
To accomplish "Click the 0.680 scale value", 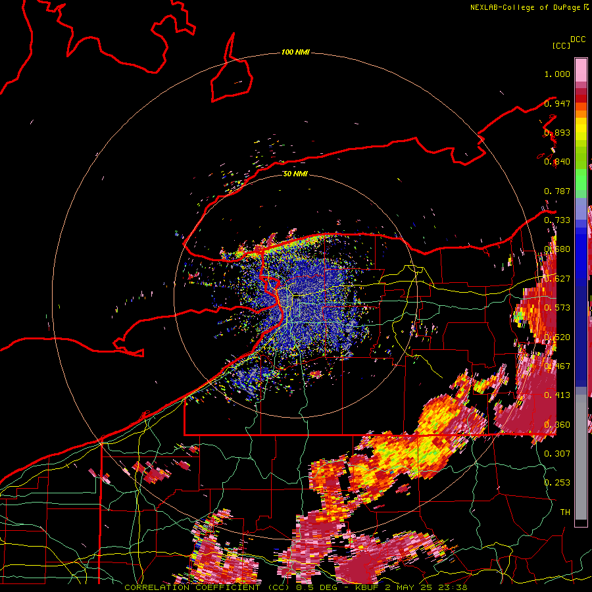I will pyautogui.click(x=557, y=249).
